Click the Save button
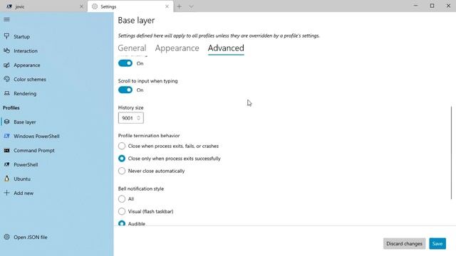Viewport: 456px width, 256px height. [x=437, y=243]
